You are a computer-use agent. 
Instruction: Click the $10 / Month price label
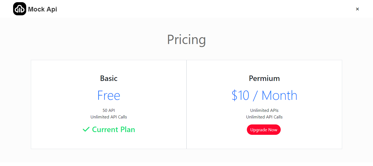pyautogui.click(x=264, y=95)
